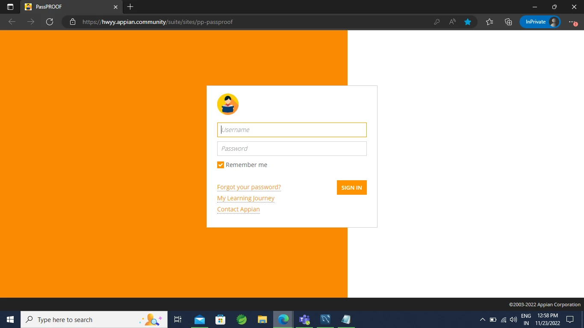The height and width of the screenshot is (328, 584).
Task: Refresh the current page
Action: point(50,22)
